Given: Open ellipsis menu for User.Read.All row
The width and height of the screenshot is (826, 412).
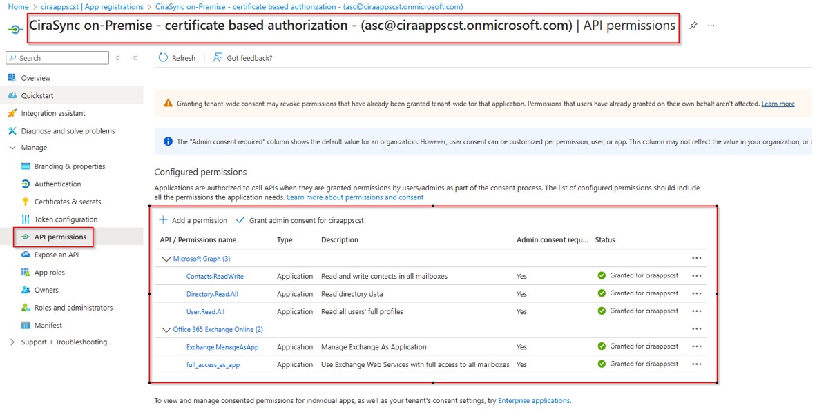Looking at the screenshot, I should [x=697, y=311].
